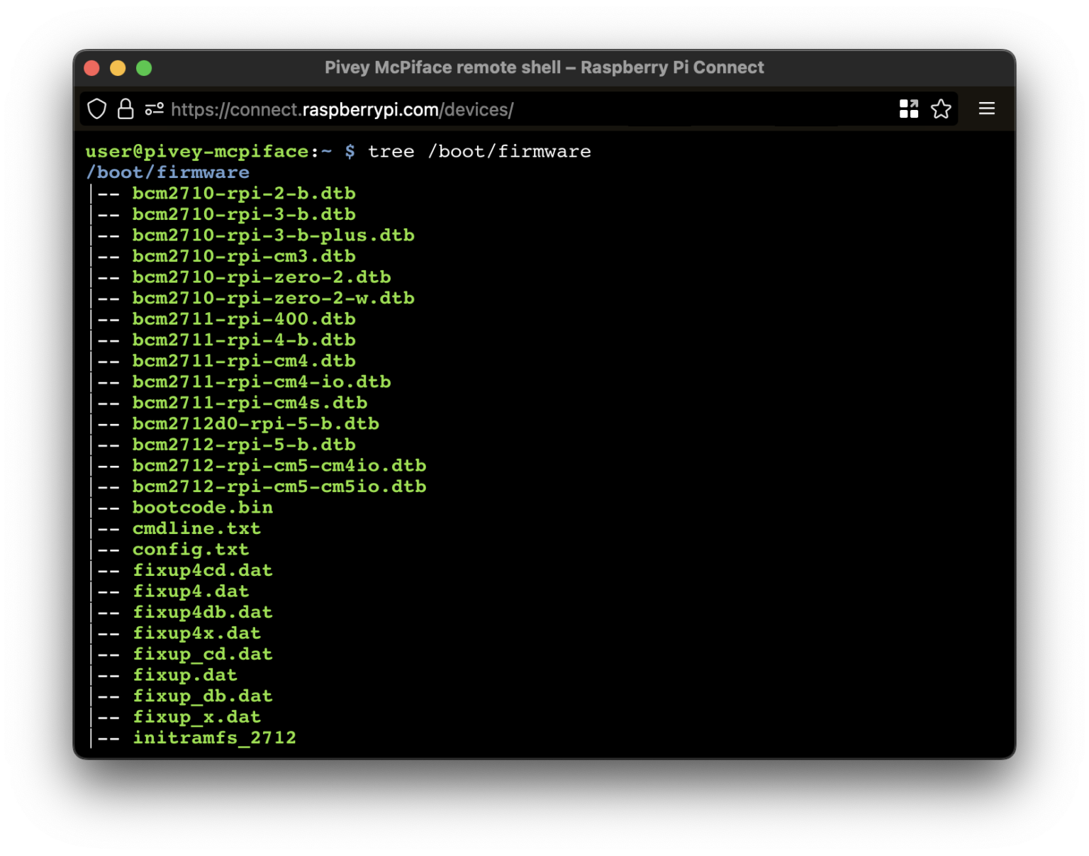
Task: Select the config.txt filename
Action: click(191, 549)
